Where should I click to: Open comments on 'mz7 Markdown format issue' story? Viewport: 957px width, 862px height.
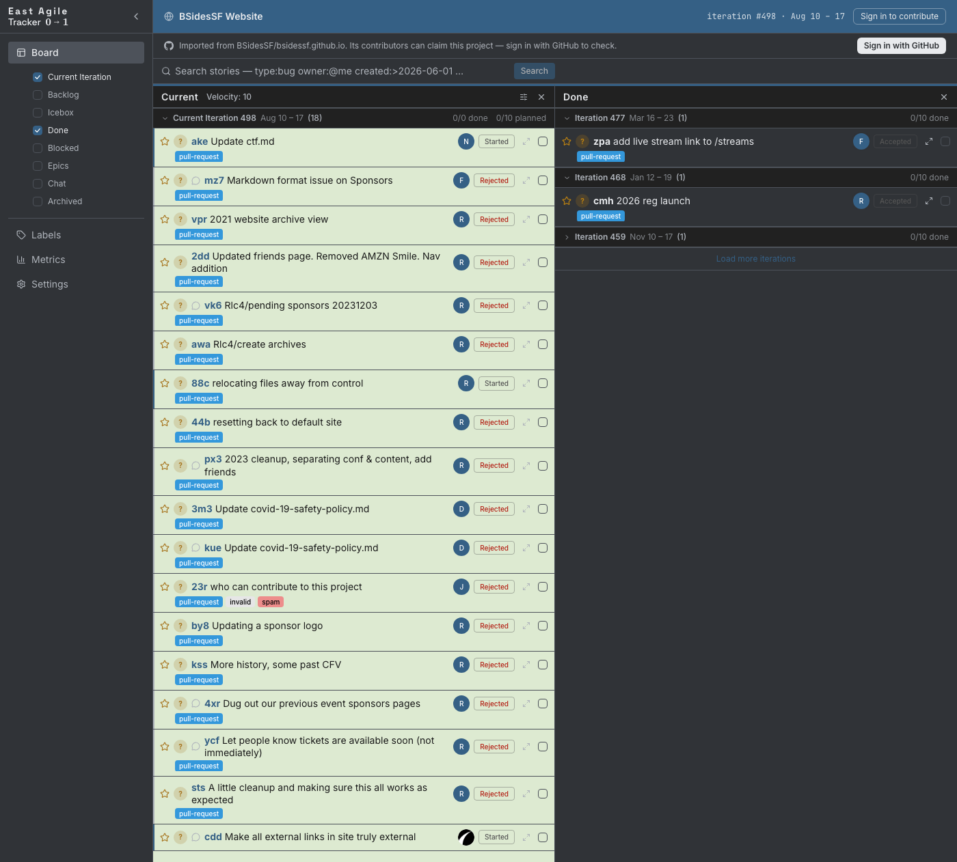coord(196,181)
